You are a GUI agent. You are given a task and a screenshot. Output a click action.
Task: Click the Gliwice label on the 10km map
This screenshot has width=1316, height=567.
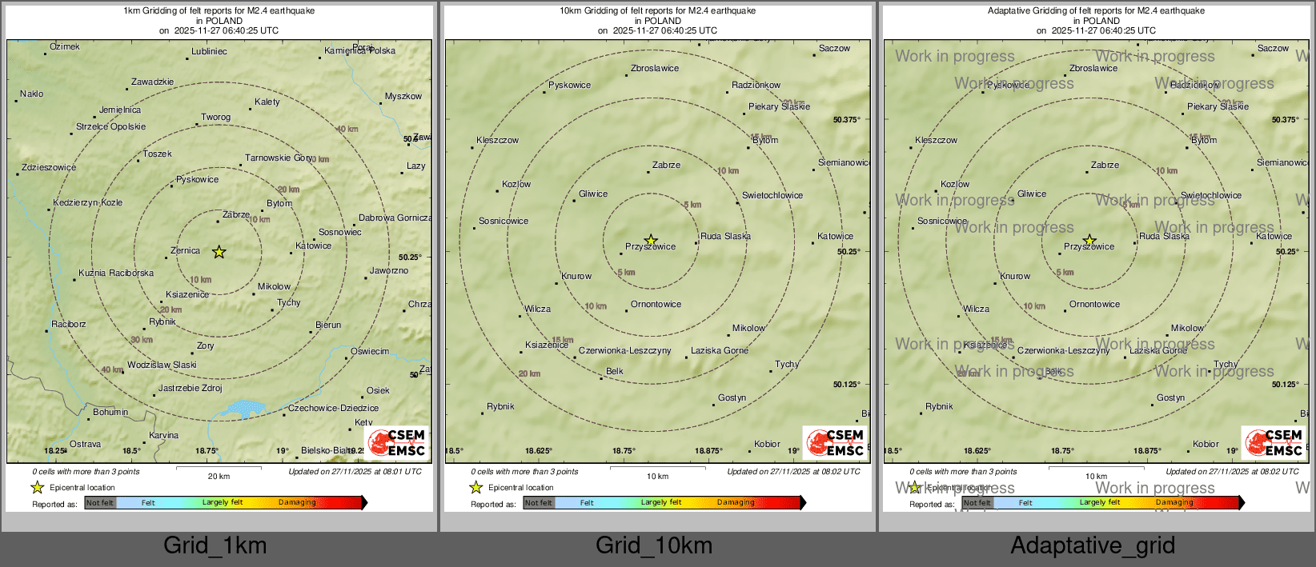593,194
